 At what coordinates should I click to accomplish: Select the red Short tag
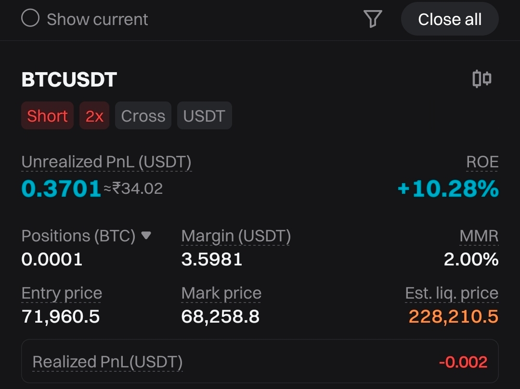[47, 116]
